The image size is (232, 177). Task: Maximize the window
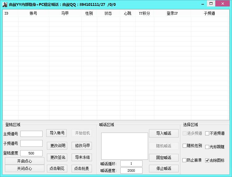211,4
